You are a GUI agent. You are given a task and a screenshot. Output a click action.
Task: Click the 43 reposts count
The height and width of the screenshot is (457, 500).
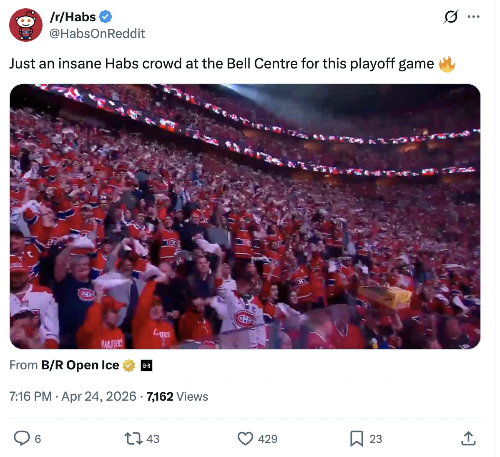(153, 439)
